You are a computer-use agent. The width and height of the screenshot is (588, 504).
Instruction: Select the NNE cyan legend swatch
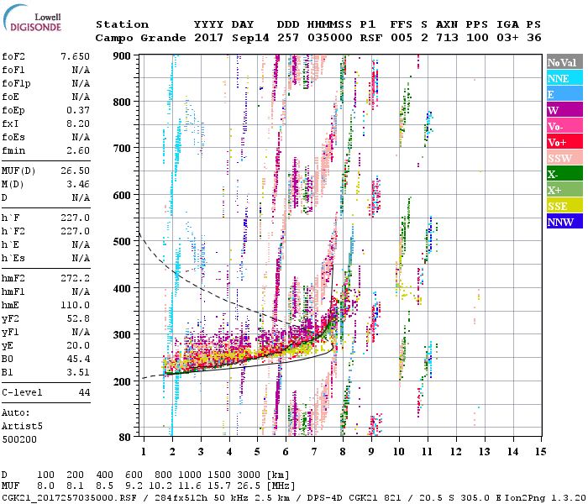click(564, 78)
